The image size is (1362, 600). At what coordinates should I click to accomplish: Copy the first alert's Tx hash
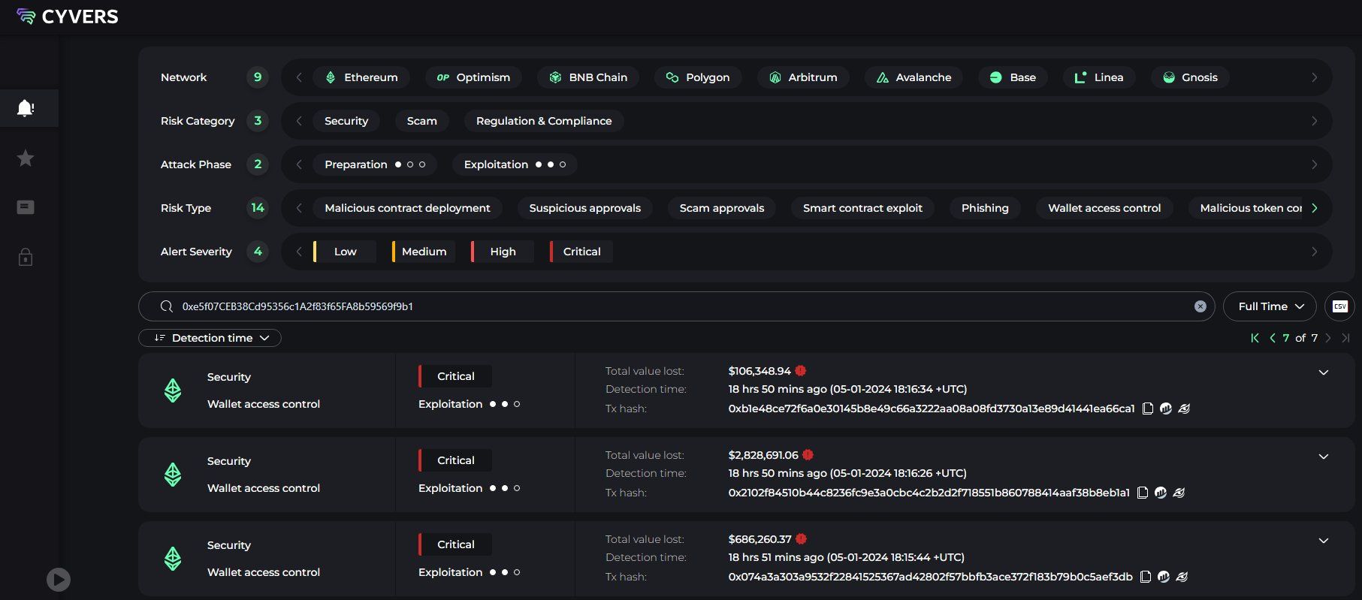click(x=1147, y=409)
